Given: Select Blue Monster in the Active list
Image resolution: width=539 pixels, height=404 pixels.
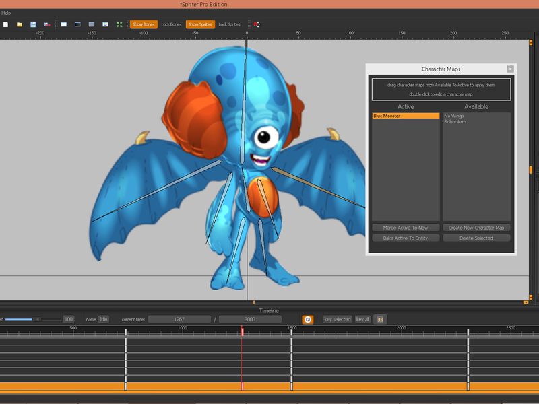Looking at the screenshot, I should pyautogui.click(x=406, y=116).
